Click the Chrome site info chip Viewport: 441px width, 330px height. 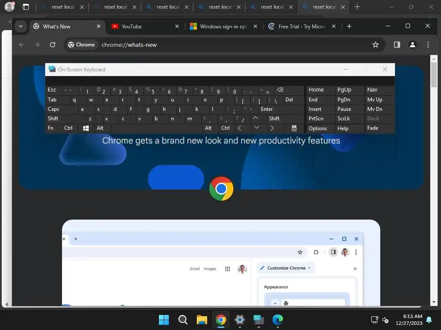[81, 45]
